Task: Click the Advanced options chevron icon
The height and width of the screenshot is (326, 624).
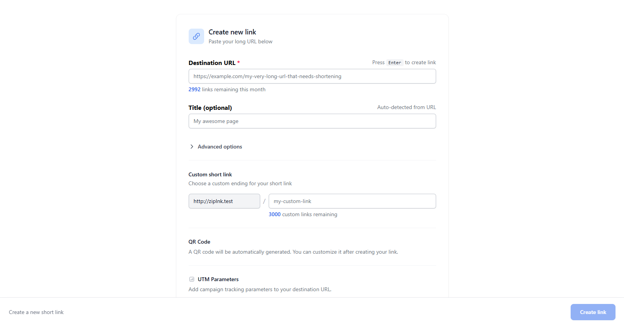Action: pyautogui.click(x=191, y=147)
